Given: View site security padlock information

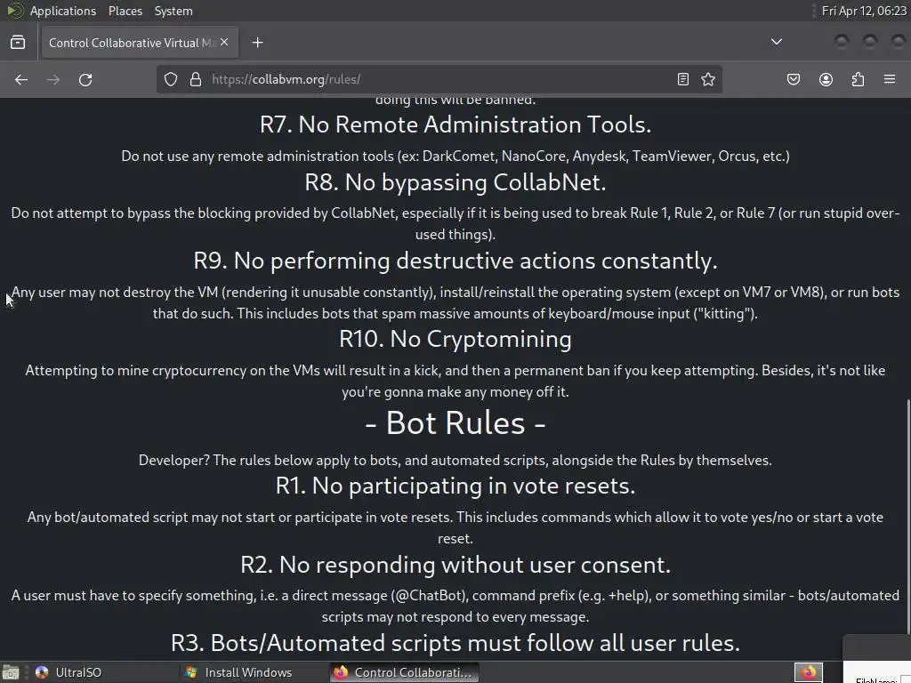Looking at the screenshot, I should click(x=196, y=79).
